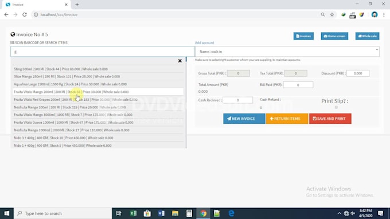
Task: Click the Add account link
Action: click(x=204, y=43)
